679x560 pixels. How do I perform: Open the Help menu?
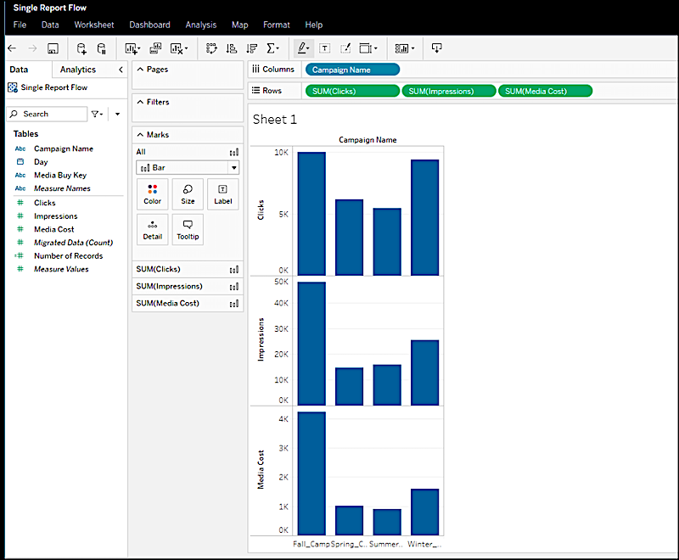point(313,25)
